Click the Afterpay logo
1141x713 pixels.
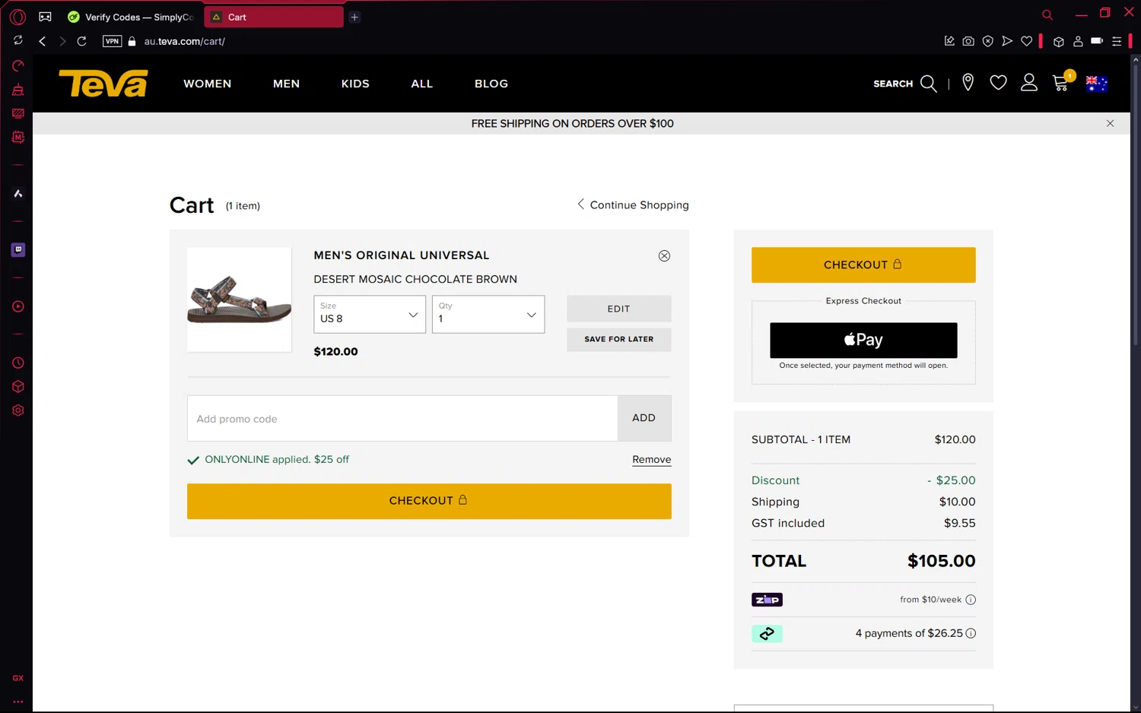(x=767, y=633)
